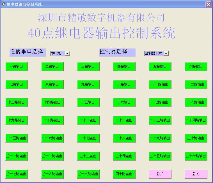Click the 三十一路输出 button
213x183 pixels.
16,156
